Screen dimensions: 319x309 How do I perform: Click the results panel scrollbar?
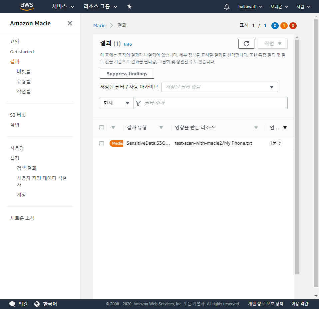click(297, 157)
